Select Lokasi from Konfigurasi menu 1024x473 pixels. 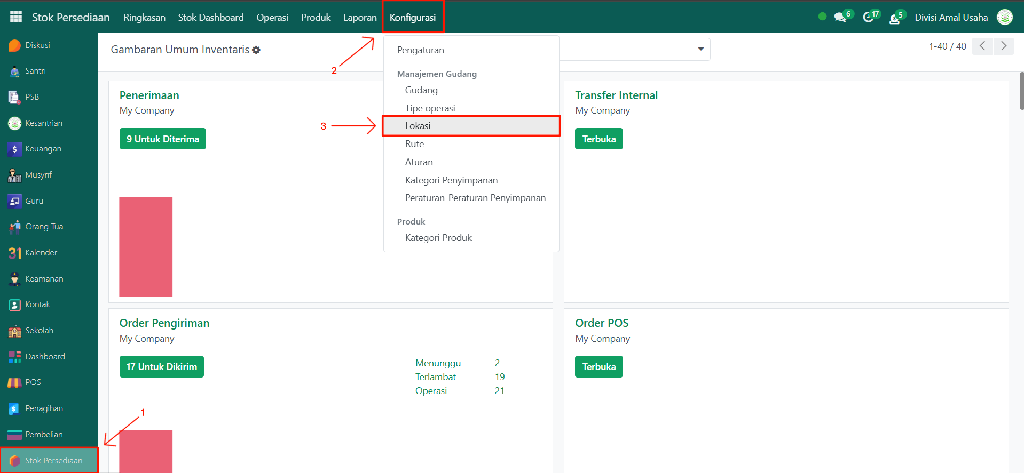(x=418, y=126)
